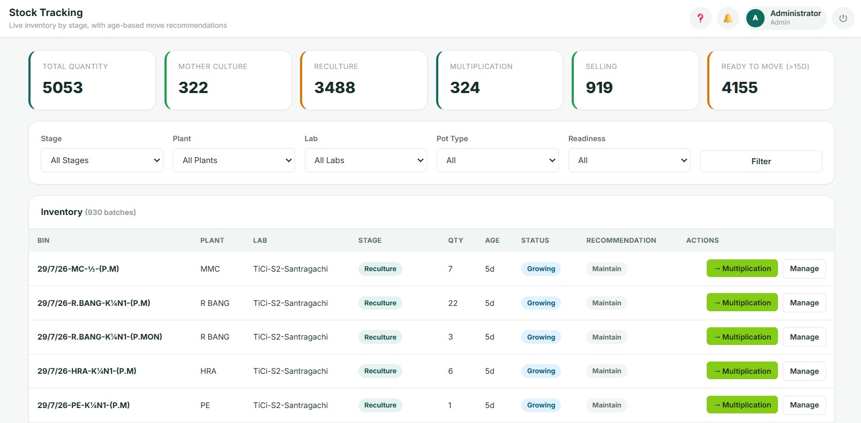Select the Total Quantity card
Image resolution: width=861 pixels, height=423 pixels.
tap(92, 80)
